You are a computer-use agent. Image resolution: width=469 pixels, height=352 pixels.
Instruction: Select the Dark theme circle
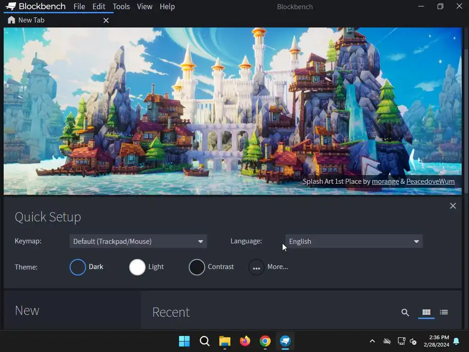[x=78, y=267]
